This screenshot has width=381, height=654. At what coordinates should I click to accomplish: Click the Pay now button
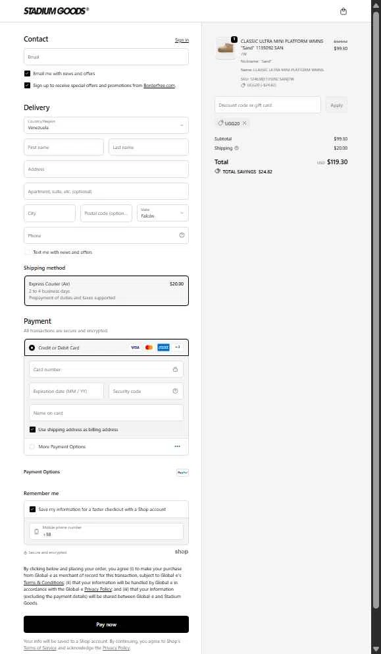click(106, 624)
